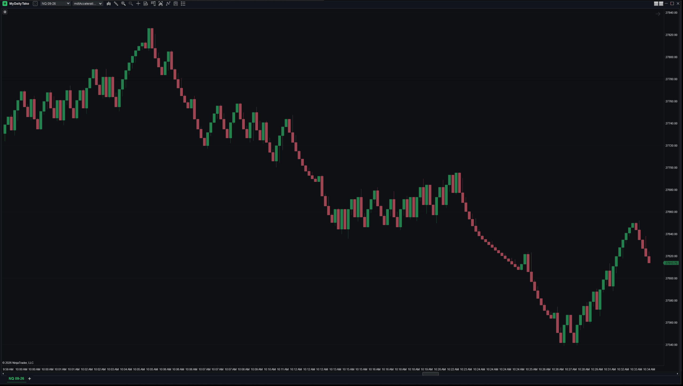Open the strategies line-graph icon
Viewport: 683px width, 386px height.
168,3
